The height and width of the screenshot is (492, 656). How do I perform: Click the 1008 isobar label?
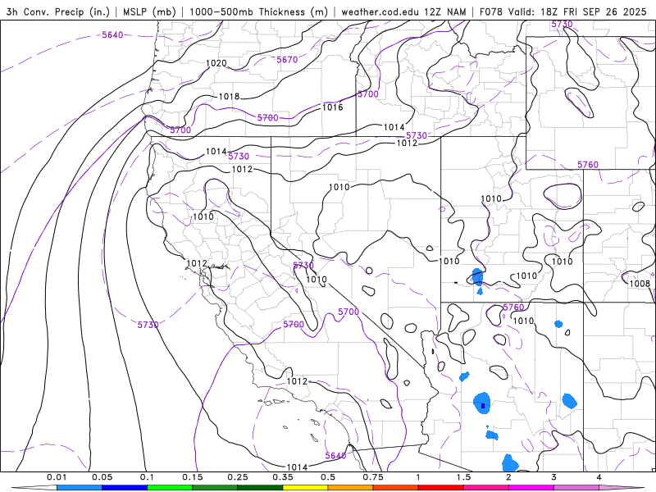640,284
